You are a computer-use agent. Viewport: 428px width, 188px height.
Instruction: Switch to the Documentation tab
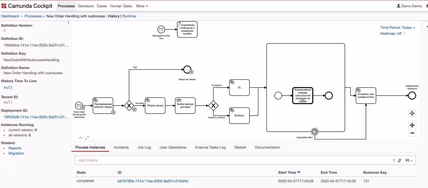267,147
